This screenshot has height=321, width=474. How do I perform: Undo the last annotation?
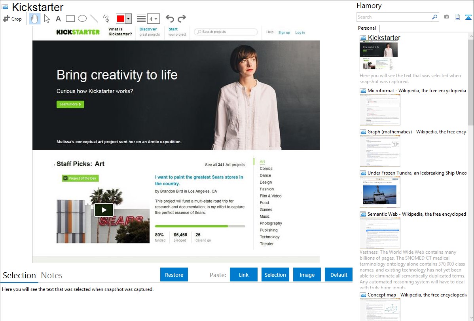[x=170, y=19]
